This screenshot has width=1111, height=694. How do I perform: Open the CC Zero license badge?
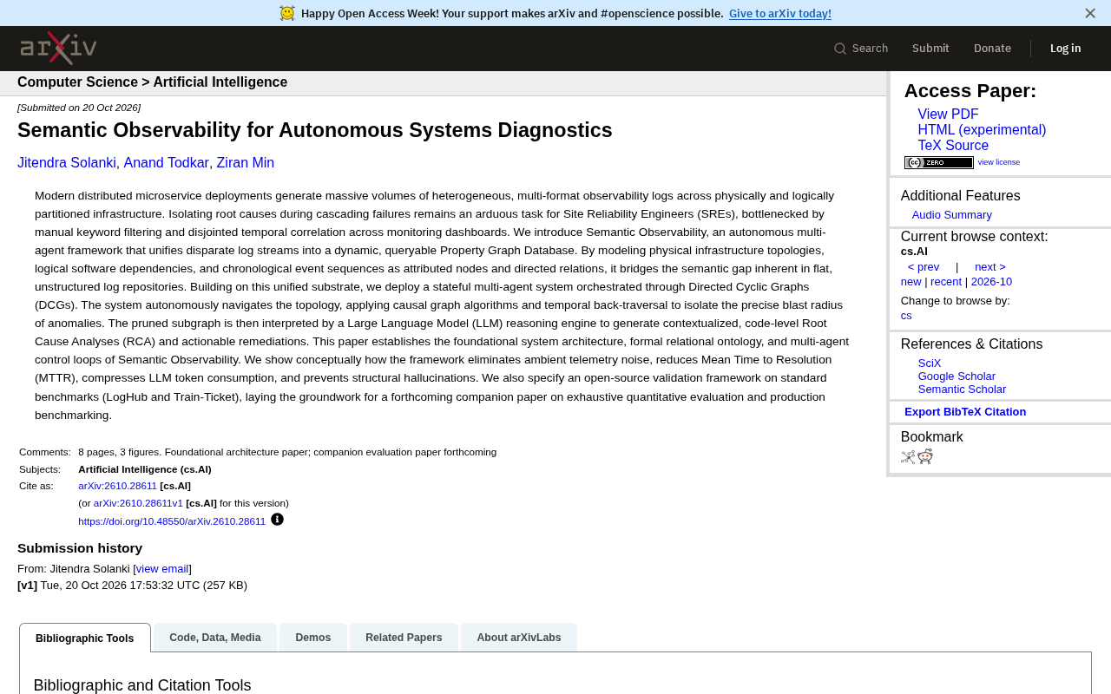(x=939, y=162)
